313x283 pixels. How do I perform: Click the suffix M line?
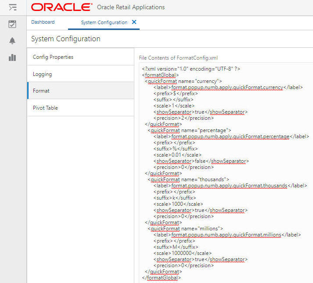tap(176, 247)
